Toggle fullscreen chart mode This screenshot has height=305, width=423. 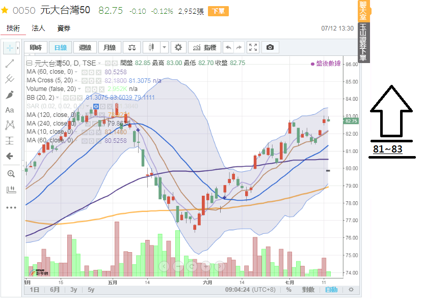click(x=253, y=48)
